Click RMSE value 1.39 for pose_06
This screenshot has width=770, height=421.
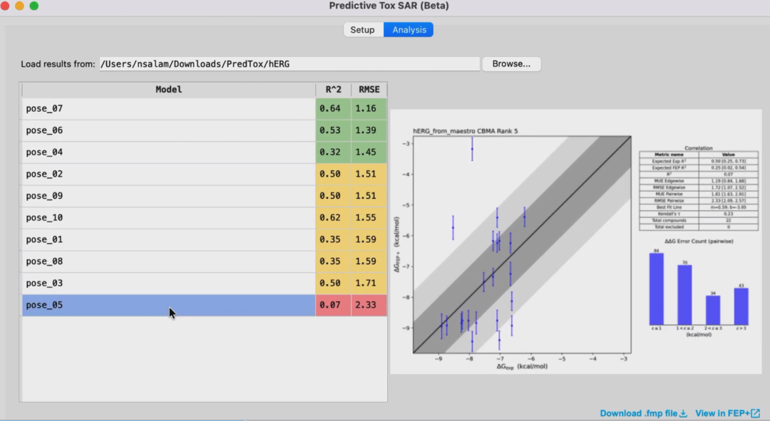point(369,130)
